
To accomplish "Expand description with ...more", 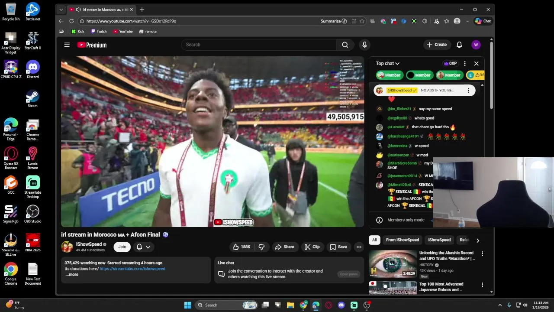I will pos(72,274).
